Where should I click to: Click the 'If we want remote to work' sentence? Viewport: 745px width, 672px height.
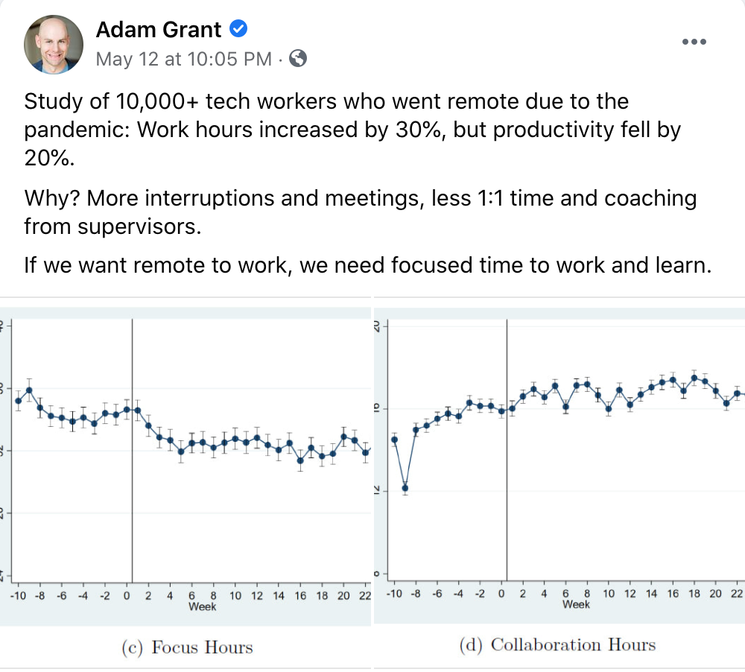point(368,265)
